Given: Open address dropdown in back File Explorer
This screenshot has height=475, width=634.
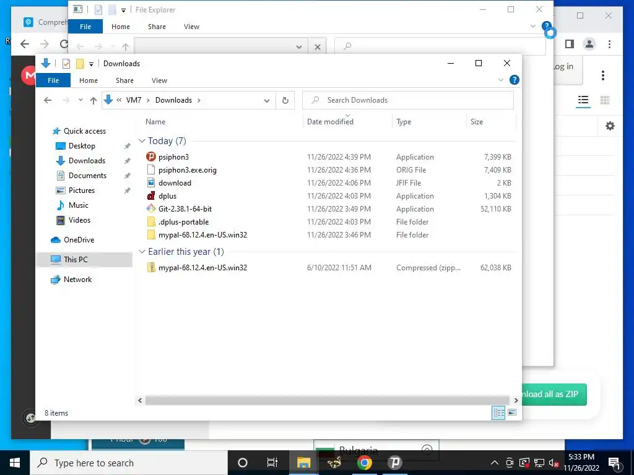Looking at the screenshot, I should point(299,47).
